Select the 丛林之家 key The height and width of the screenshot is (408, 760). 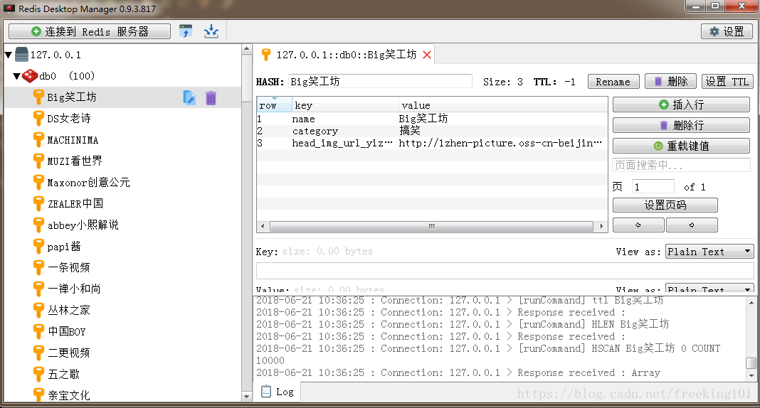click(69, 310)
